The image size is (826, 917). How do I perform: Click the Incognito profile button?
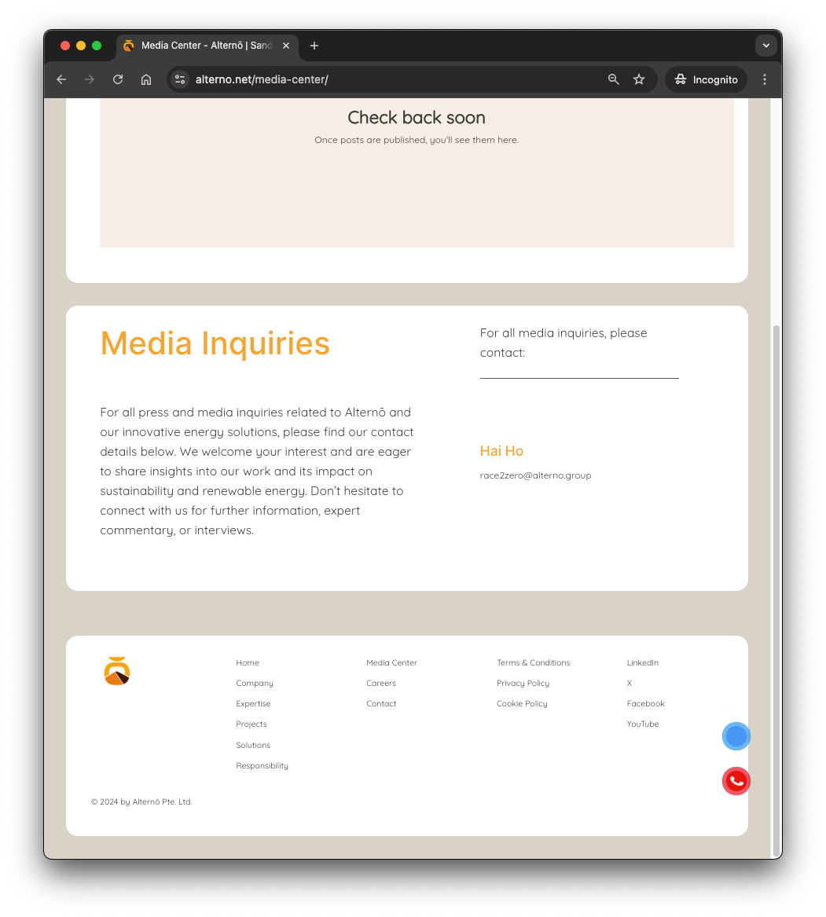point(707,79)
